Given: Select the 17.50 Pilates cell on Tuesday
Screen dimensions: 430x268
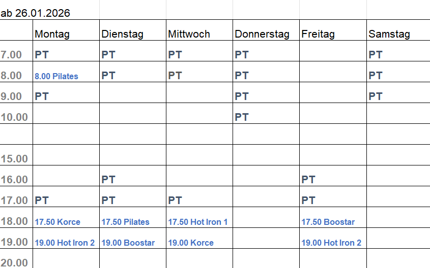Looking at the screenshot, I should point(125,222).
